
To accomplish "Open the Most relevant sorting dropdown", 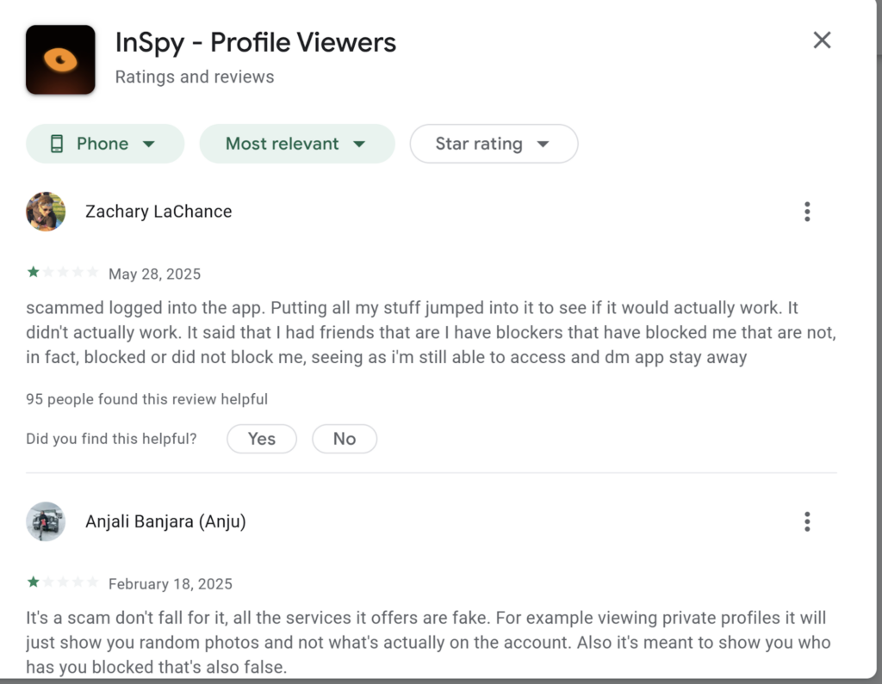I will pos(296,143).
